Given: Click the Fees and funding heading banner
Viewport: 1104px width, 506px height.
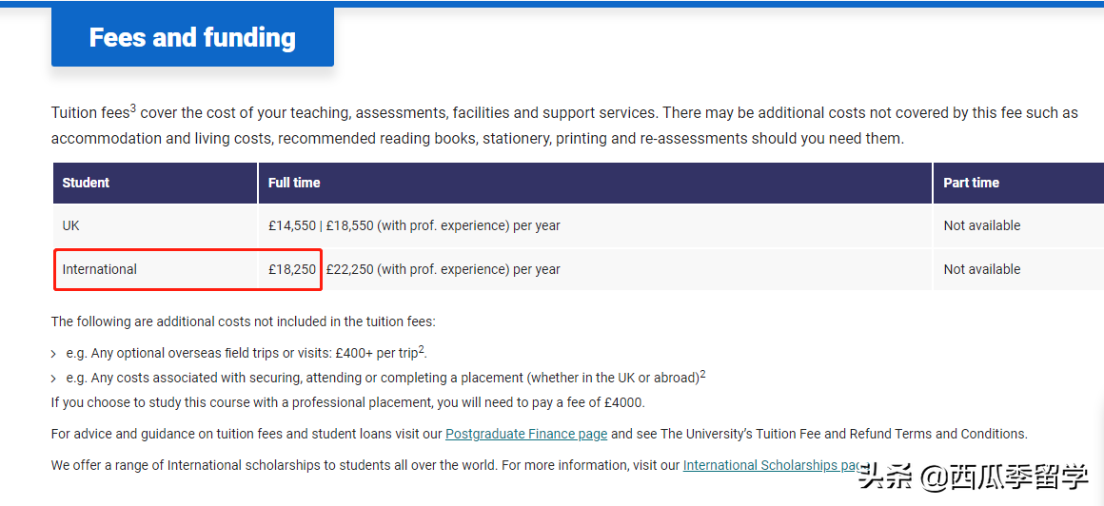Looking at the screenshot, I should (x=192, y=37).
